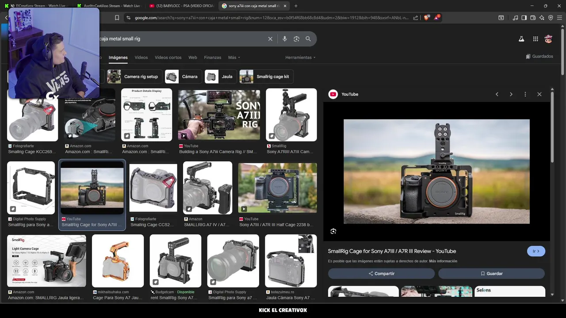This screenshot has width=566, height=318.
Task: Toggle the browser sidebar panel icon
Action: click(524, 18)
